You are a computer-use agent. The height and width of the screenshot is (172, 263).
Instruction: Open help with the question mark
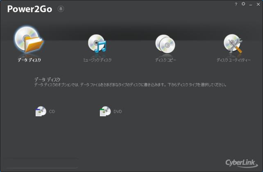point(236,4)
